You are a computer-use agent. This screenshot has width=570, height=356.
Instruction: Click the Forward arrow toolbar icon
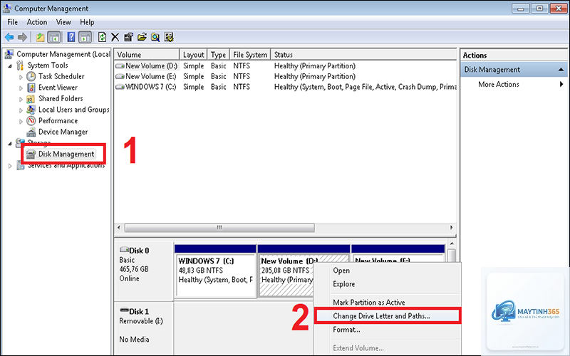[x=23, y=37]
